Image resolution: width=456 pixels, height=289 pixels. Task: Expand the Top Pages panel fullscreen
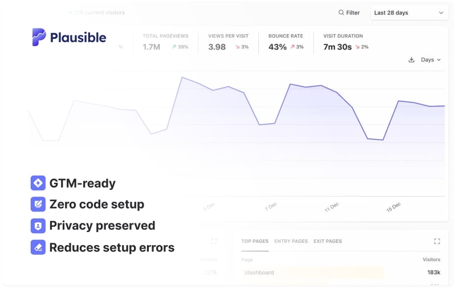[x=437, y=241]
